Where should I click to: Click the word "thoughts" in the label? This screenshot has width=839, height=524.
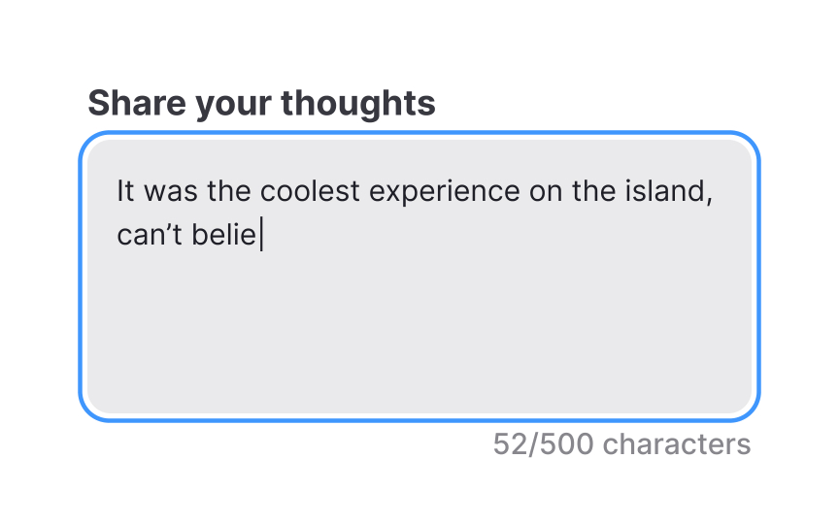[x=369, y=102]
